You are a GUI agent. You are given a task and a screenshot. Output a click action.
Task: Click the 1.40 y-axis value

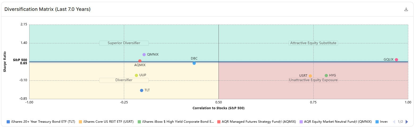(24, 43)
